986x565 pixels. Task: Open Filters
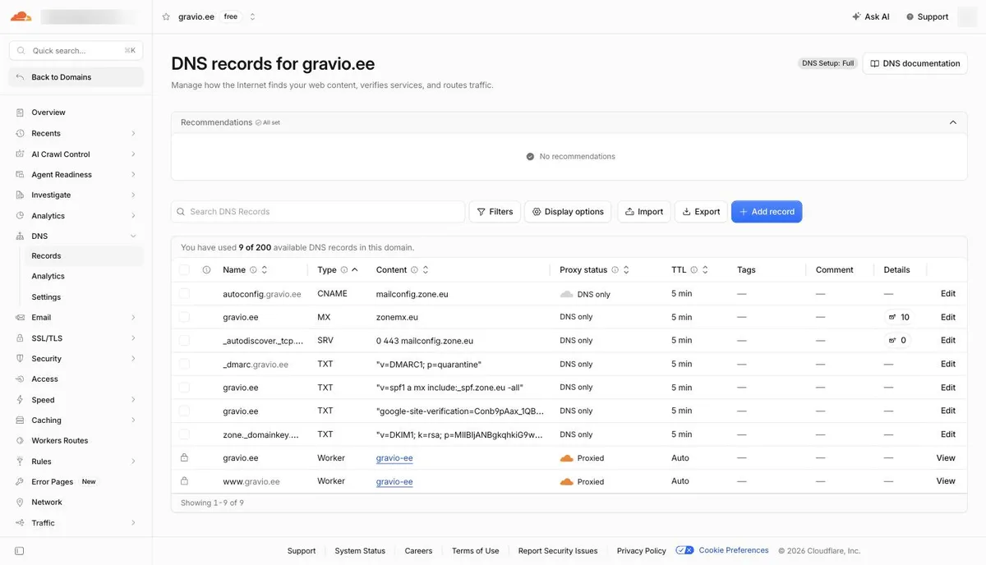point(495,211)
